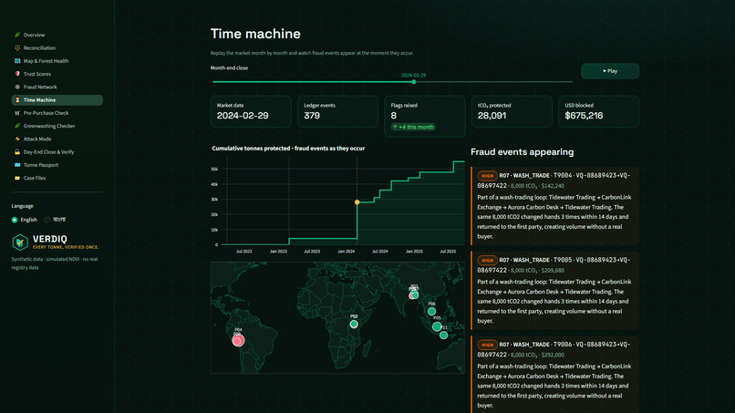Click the Pre-Purchase Check cart icon
Viewport: 735px width, 413px height.
pyautogui.click(x=17, y=113)
